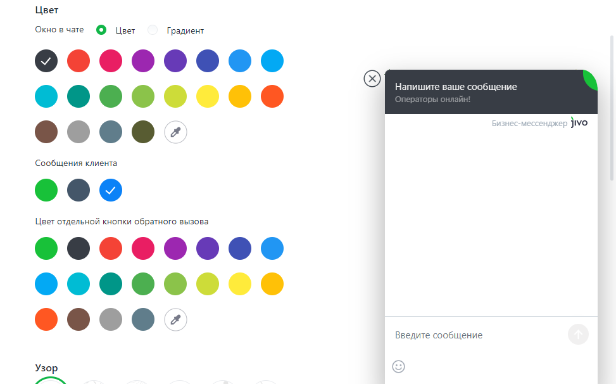Click the 'Операторы онлайн!' status text
This screenshot has height=384, width=616.
click(432, 99)
